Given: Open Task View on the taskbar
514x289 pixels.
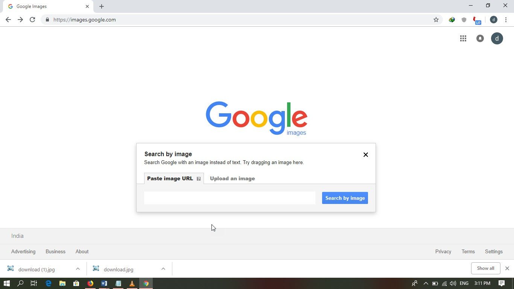Looking at the screenshot, I should (34, 283).
